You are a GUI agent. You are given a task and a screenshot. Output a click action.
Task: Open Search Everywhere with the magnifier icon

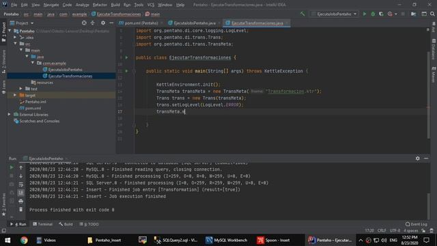click(x=432, y=14)
